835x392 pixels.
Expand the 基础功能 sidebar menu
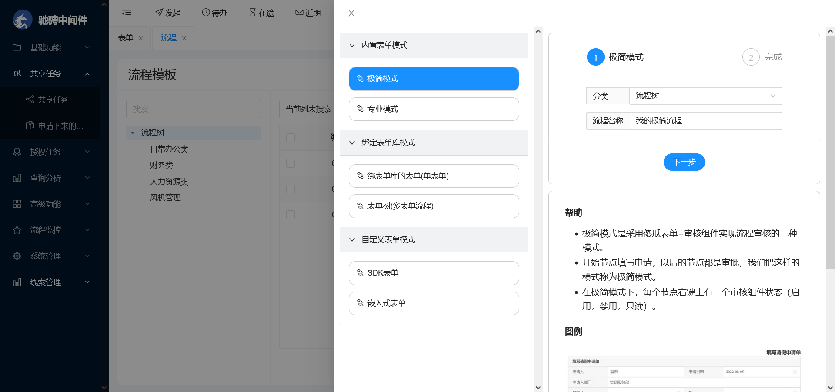pos(52,47)
